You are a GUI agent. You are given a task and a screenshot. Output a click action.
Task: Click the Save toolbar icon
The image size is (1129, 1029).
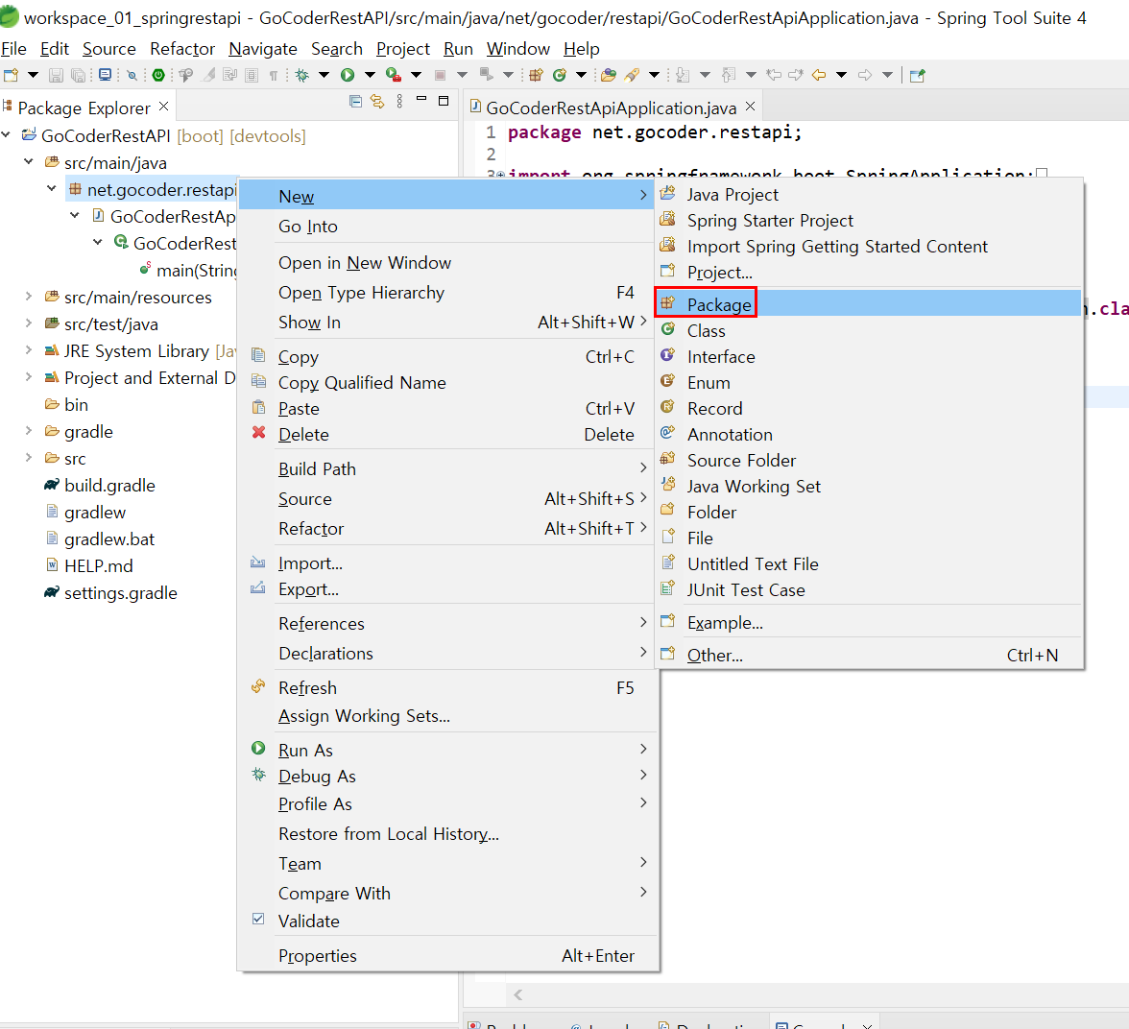coord(56,75)
